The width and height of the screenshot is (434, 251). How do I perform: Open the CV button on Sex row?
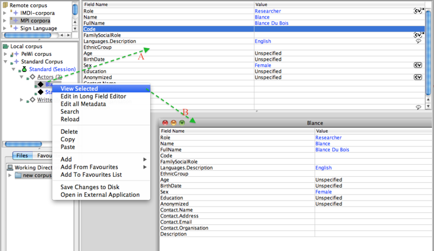coord(418,65)
